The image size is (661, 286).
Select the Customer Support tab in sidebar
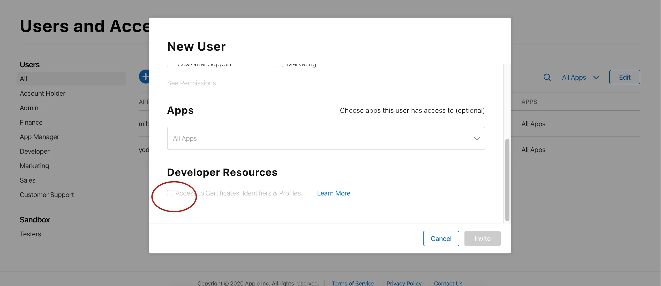pos(47,194)
